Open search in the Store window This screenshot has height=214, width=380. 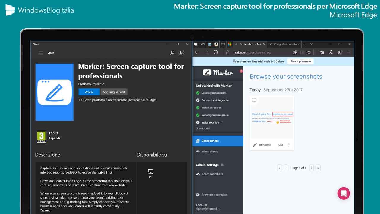(x=172, y=53)
